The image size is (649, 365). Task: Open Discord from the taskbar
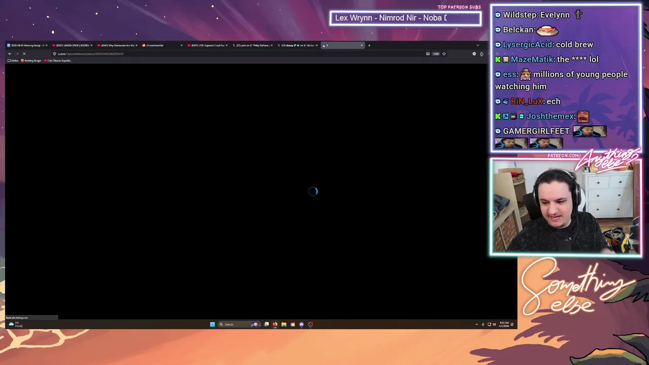[x=302, y=324]
